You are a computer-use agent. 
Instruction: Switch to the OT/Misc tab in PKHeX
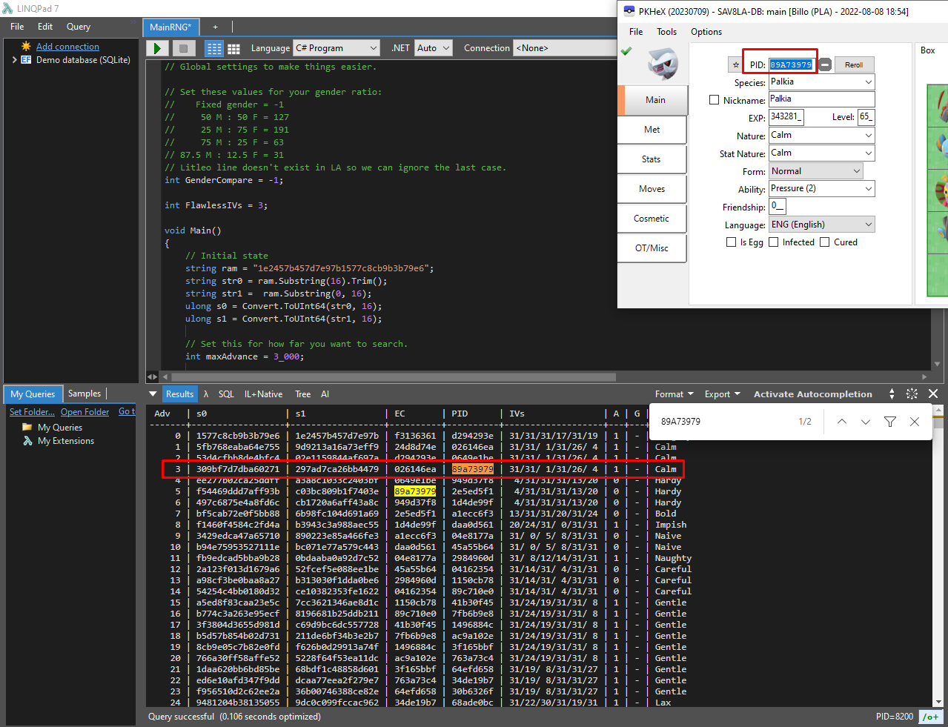point(652,248)
